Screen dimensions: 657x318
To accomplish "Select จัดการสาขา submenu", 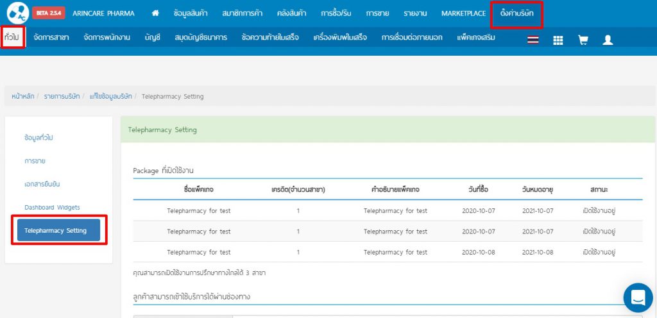I will pyautogui.click(x=51, y=37).
